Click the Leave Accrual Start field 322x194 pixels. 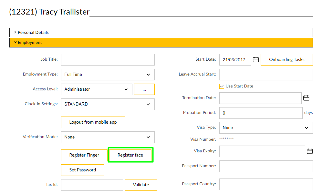click(x=266, y=75)
